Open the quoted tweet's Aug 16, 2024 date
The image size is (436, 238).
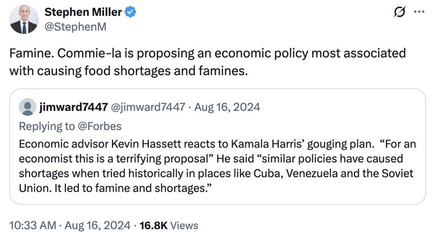coord(227,107)
